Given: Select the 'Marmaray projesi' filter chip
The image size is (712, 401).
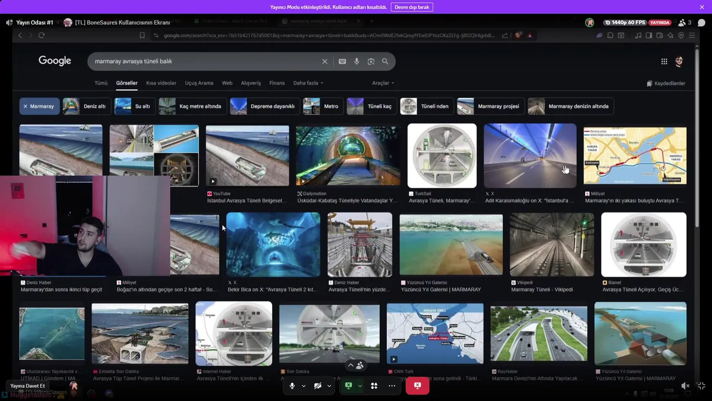Looking at the screenshot, I should pyautogui.click(x=490, y=106).
